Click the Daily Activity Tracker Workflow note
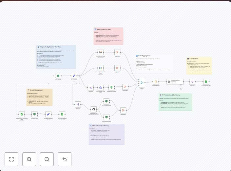231x171 pixels. click(x=56, y=57)
